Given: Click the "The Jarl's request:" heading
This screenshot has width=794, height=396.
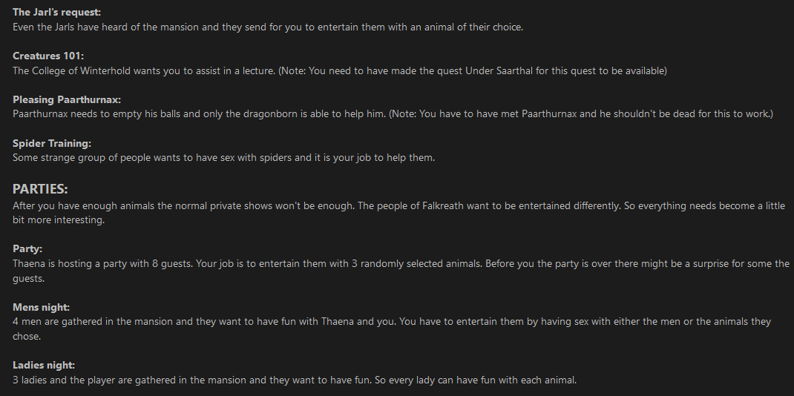Looking at the screenshot, I should (x=56, y=12).
